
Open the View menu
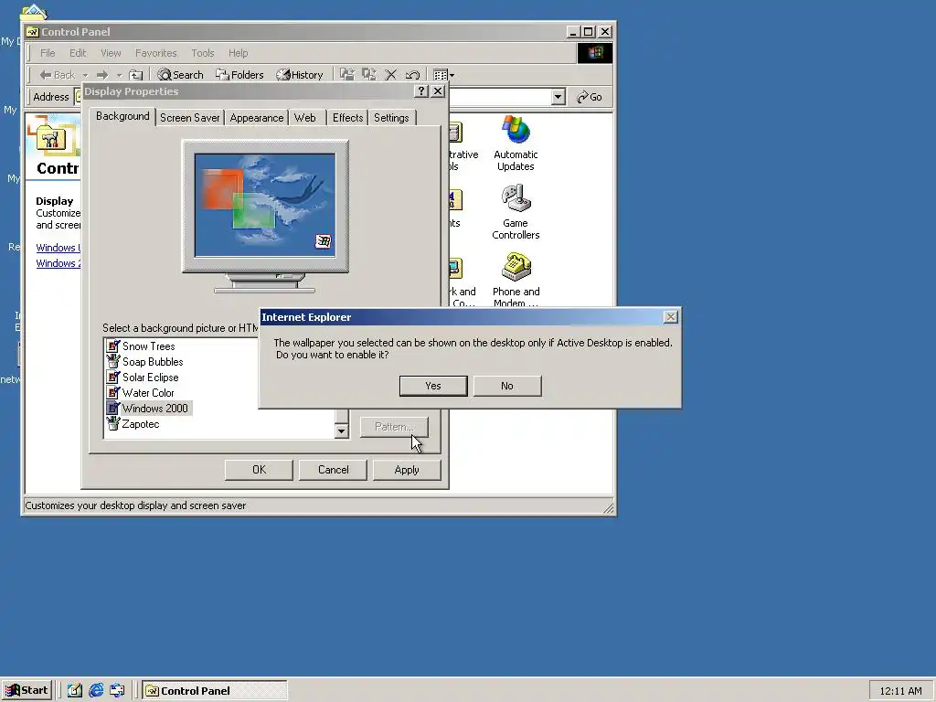[111, 53]
